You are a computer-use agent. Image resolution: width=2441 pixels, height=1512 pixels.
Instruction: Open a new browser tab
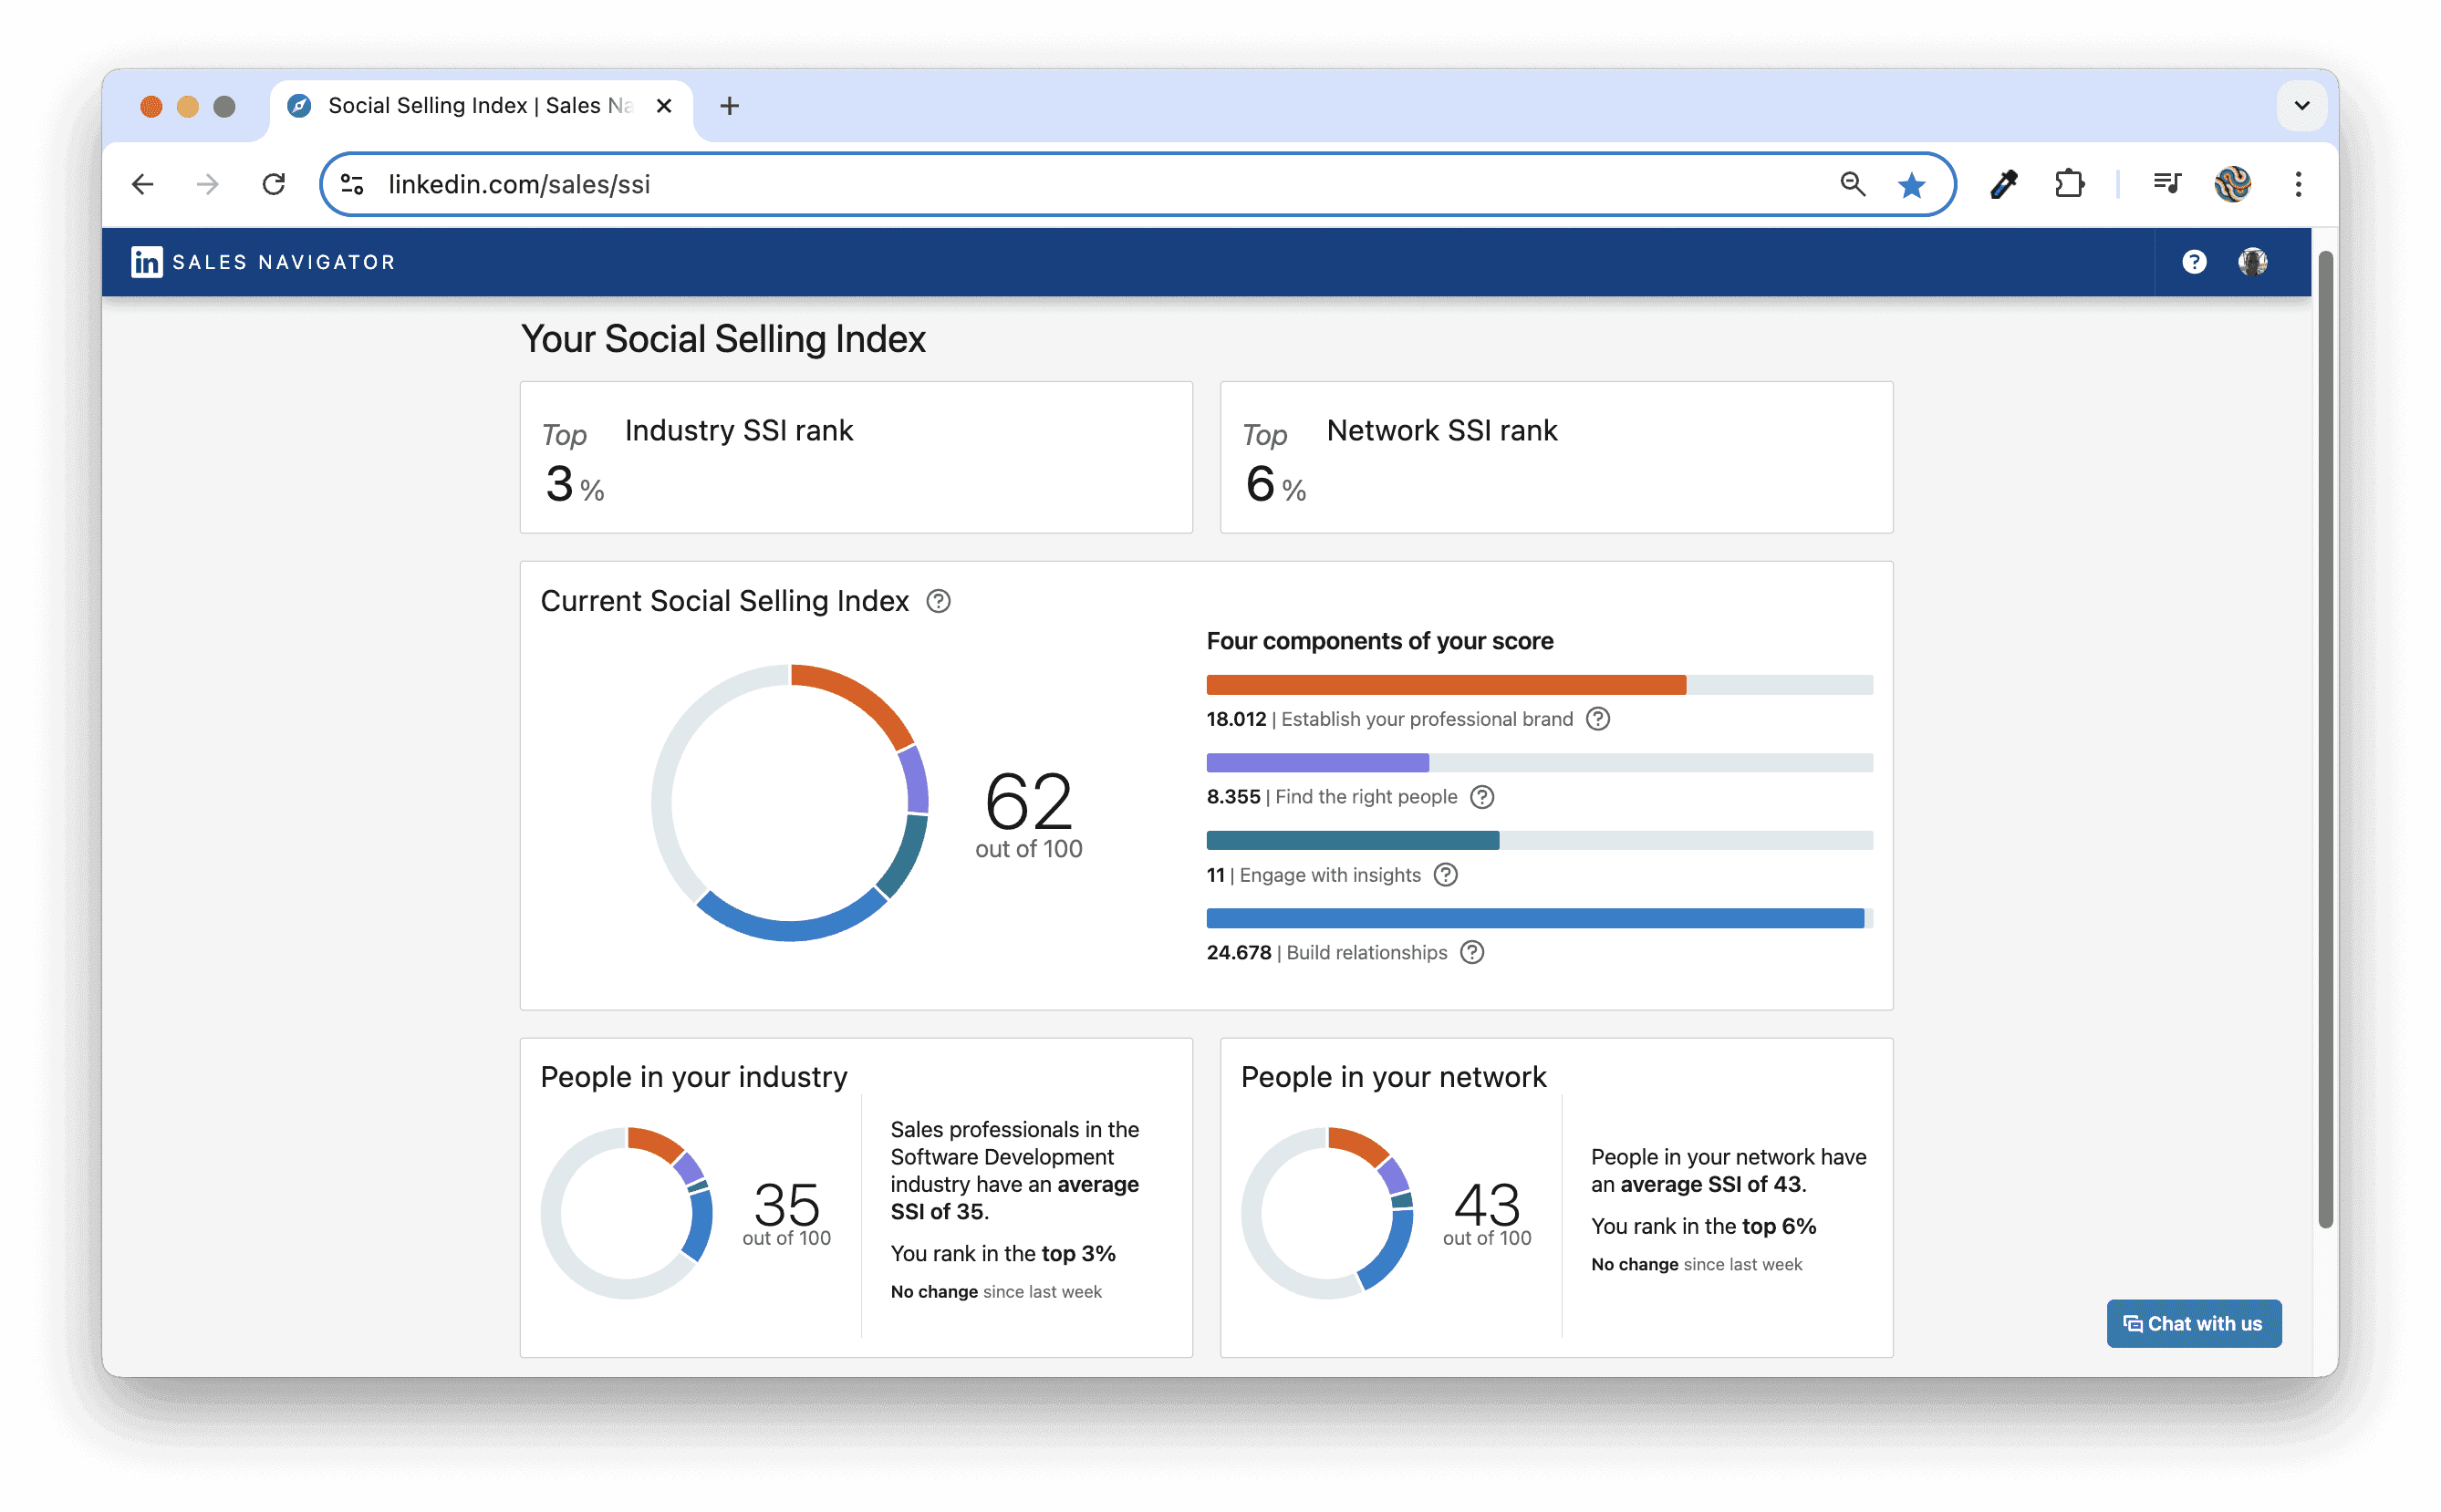click(732, 105)
